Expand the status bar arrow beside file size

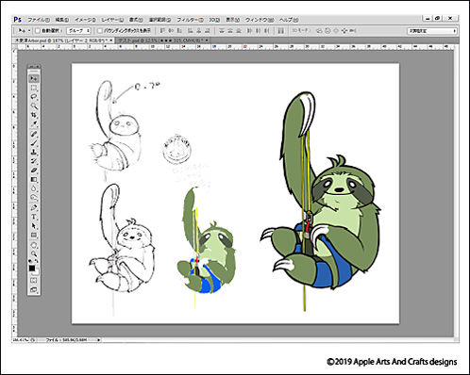pos(99,340)
